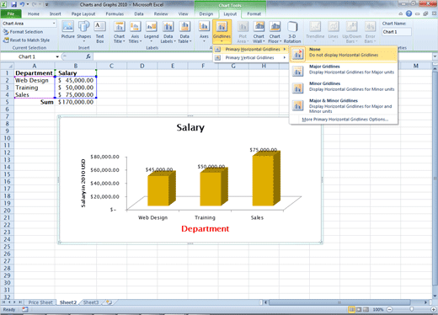Click the Excel Help question mark icon
The image size is (438, 315).
409,13
